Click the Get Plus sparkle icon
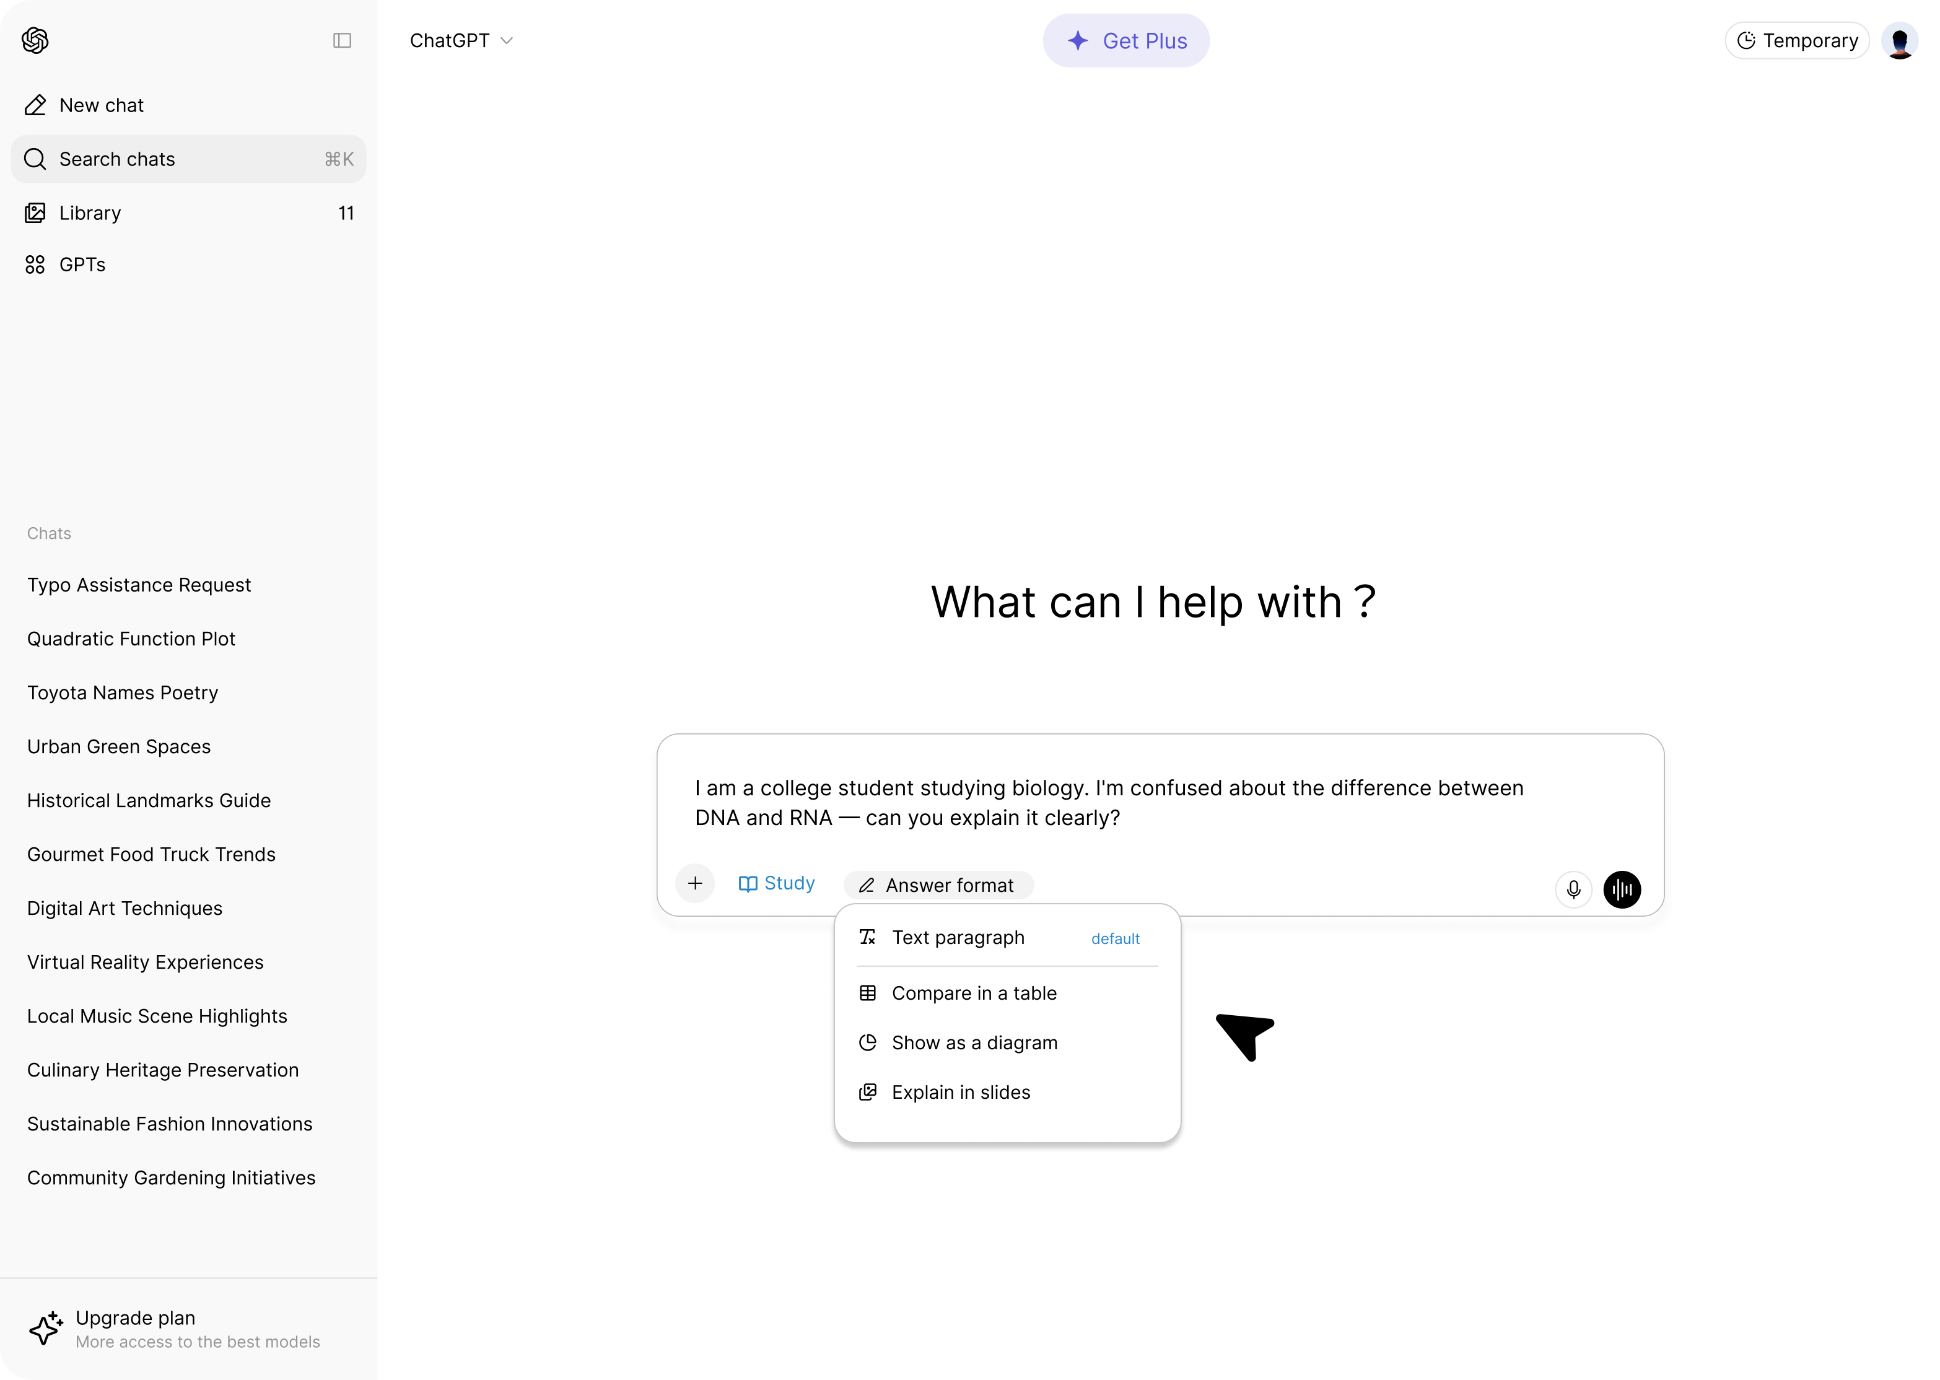This screenshot has width=1940, height=1380. tap(1078, 41)
